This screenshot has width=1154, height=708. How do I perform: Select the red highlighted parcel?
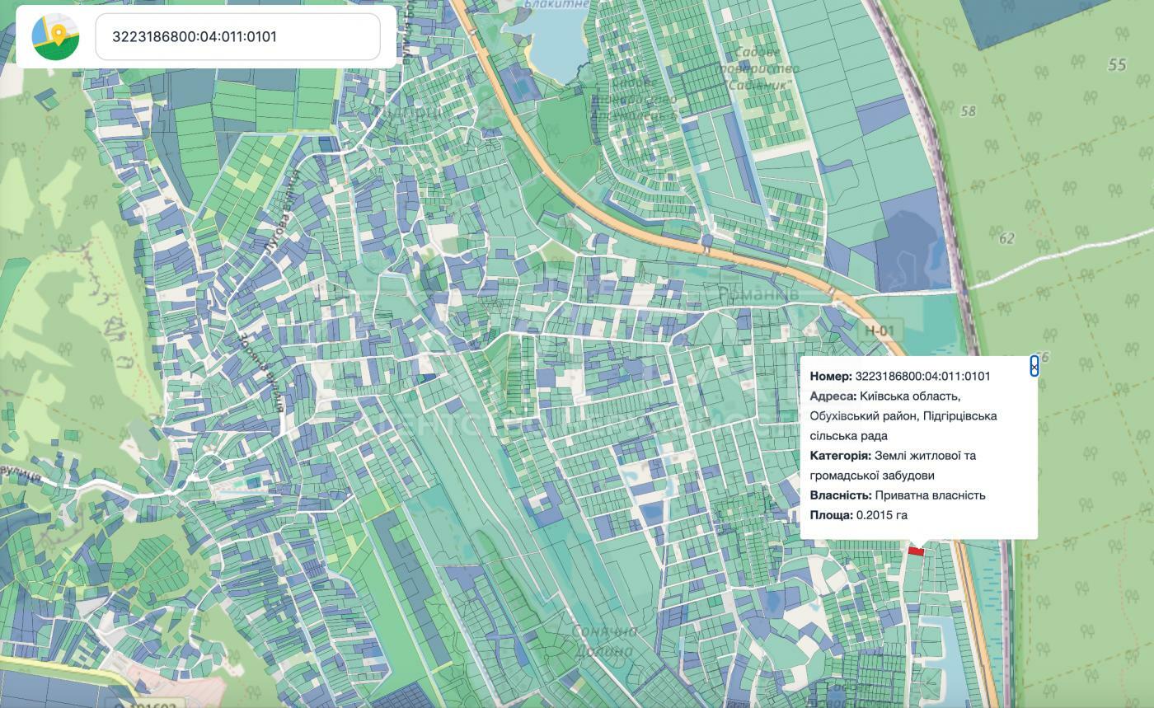(916, 551)
